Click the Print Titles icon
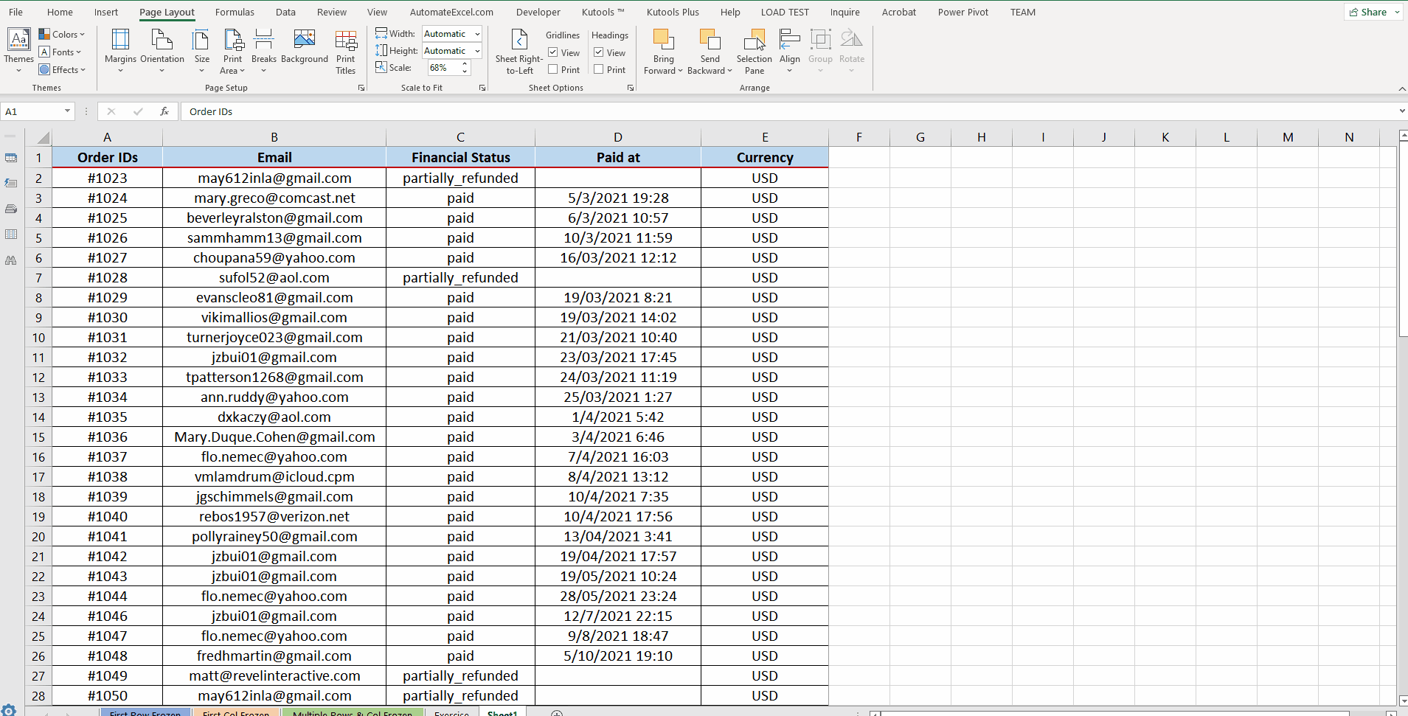 345,50
